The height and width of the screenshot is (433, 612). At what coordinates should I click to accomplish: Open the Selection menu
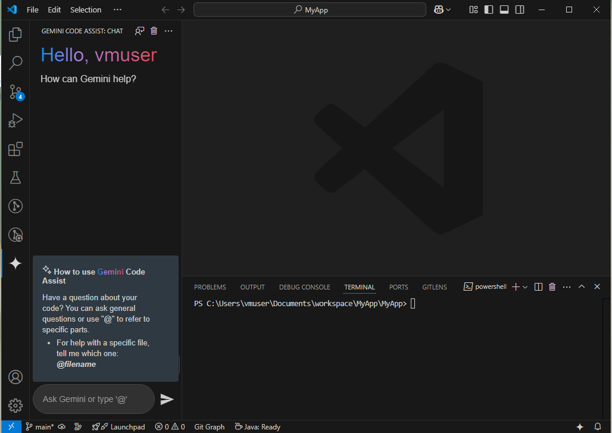86,10
